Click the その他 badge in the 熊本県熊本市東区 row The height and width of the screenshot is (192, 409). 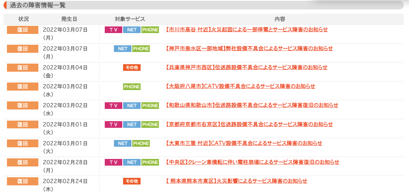pos(132,181)
